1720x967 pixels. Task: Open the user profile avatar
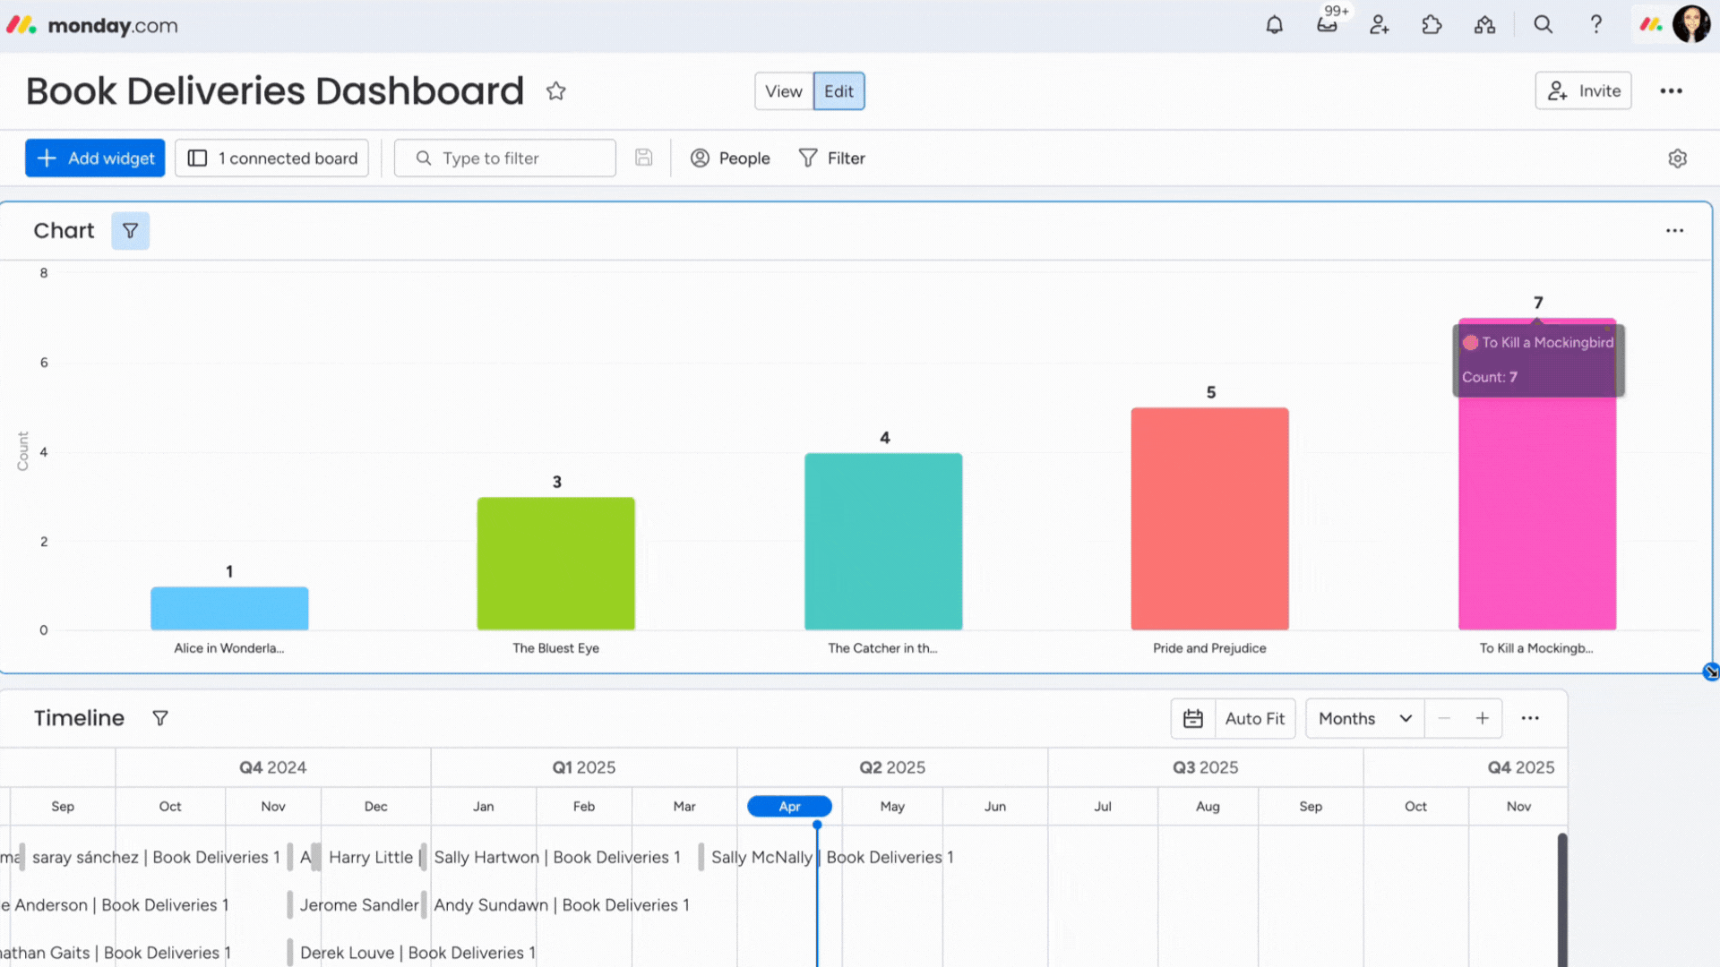coord(1691,24)
